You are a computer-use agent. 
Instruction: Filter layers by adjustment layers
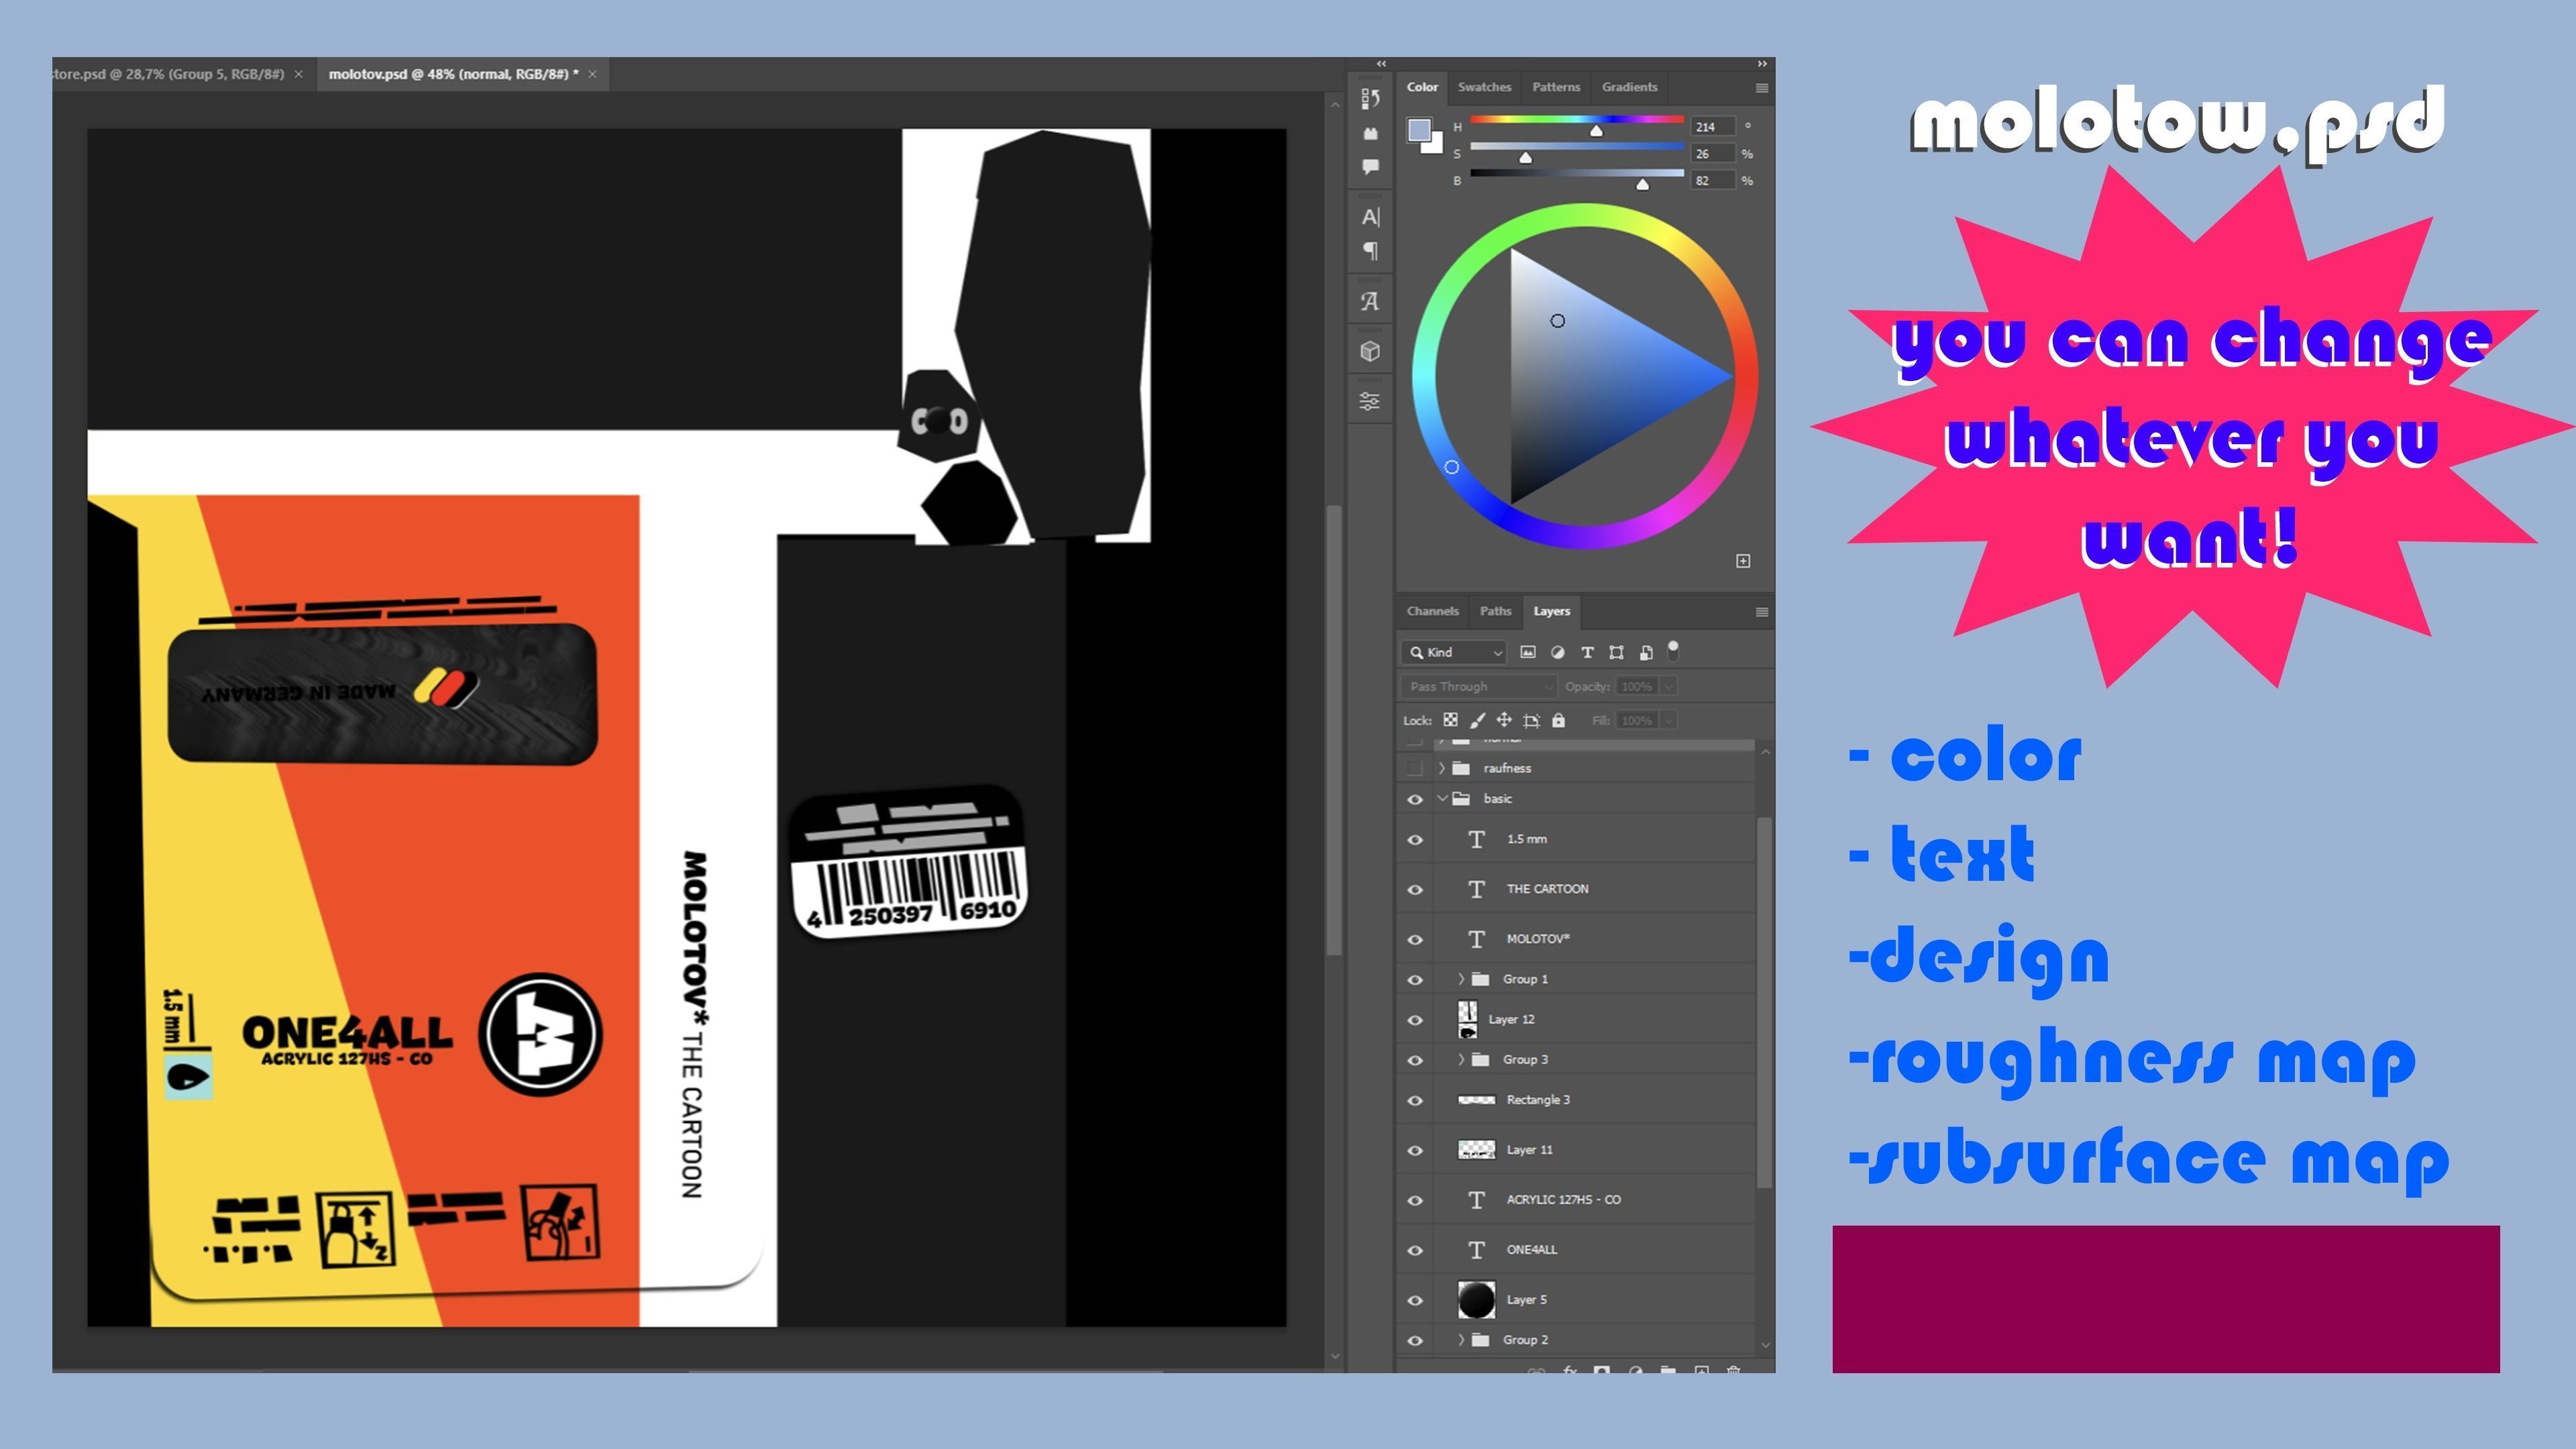coord(1557,652)
